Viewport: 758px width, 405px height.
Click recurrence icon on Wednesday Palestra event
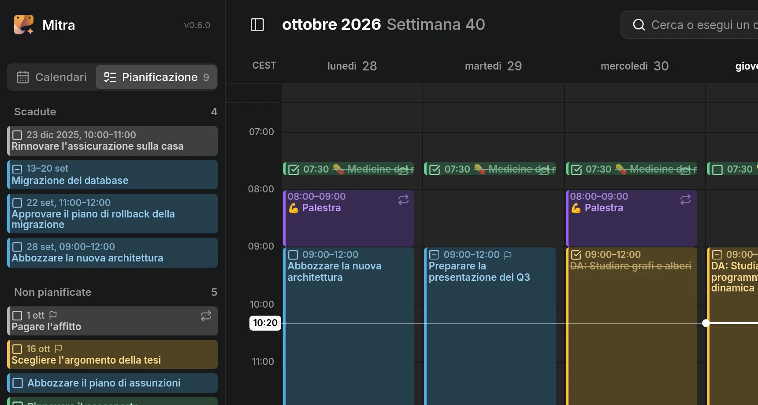pos(685,200)
